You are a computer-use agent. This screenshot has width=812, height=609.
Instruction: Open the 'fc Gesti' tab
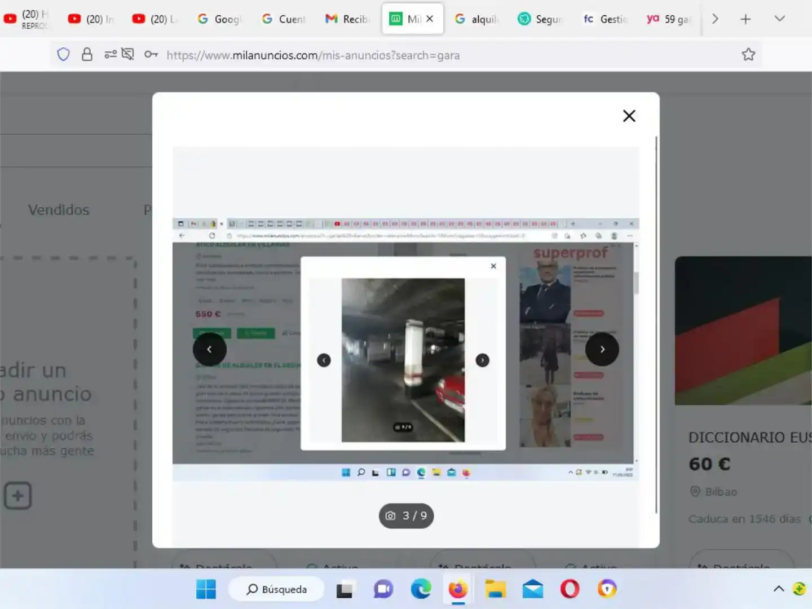[605, 19]
